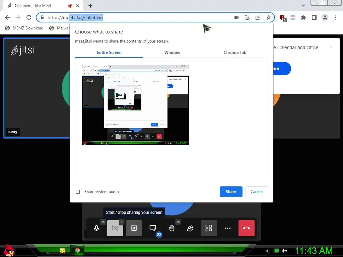Reload the Jitsi Meet page

pos(29,17)
